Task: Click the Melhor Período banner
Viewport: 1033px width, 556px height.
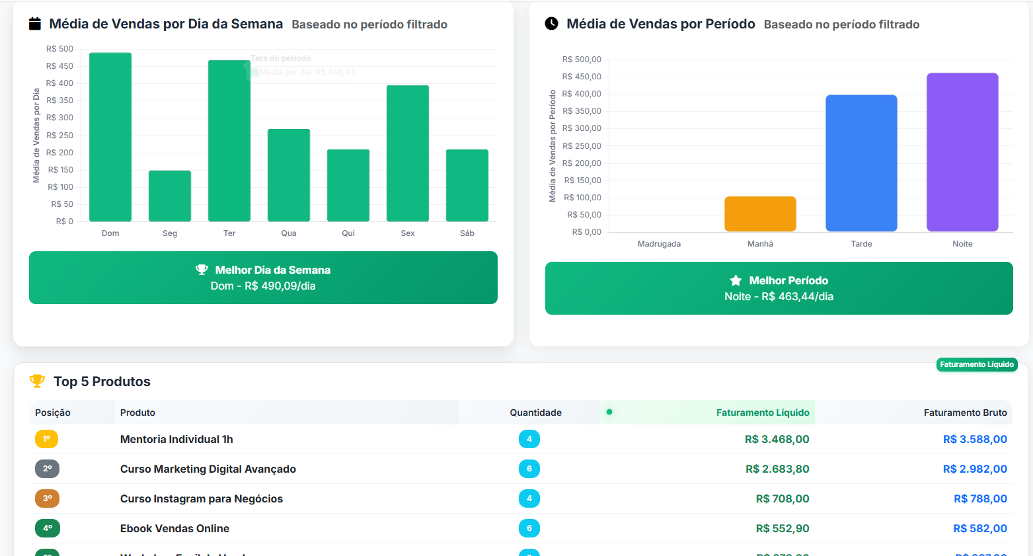Action: coord(779,288)
